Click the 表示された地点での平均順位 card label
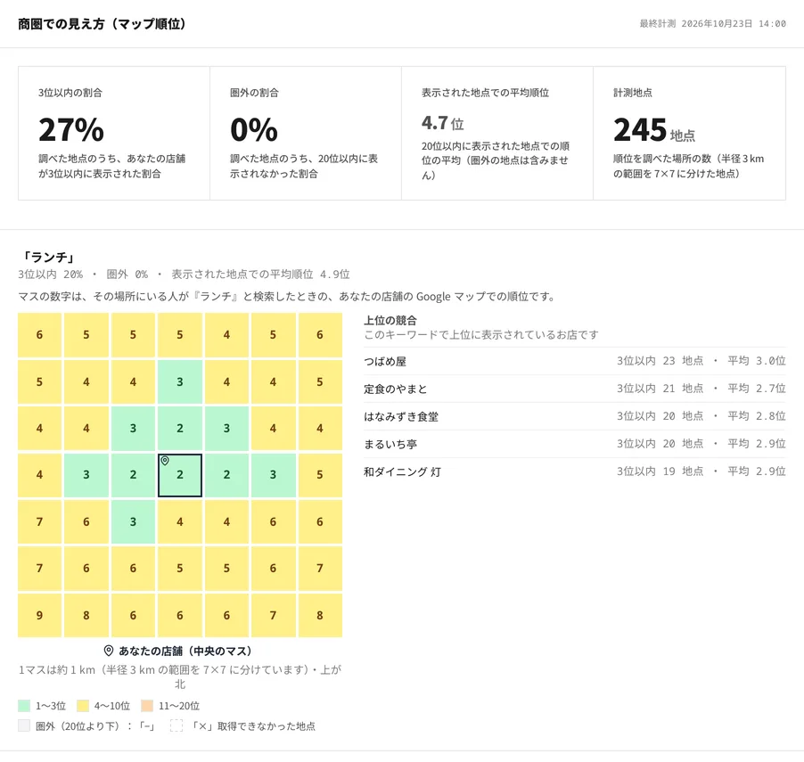This screenshot has height=762, width=804. 485,93
